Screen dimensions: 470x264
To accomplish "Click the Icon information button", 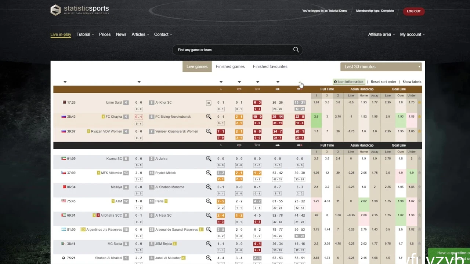I will click(348, 82).
